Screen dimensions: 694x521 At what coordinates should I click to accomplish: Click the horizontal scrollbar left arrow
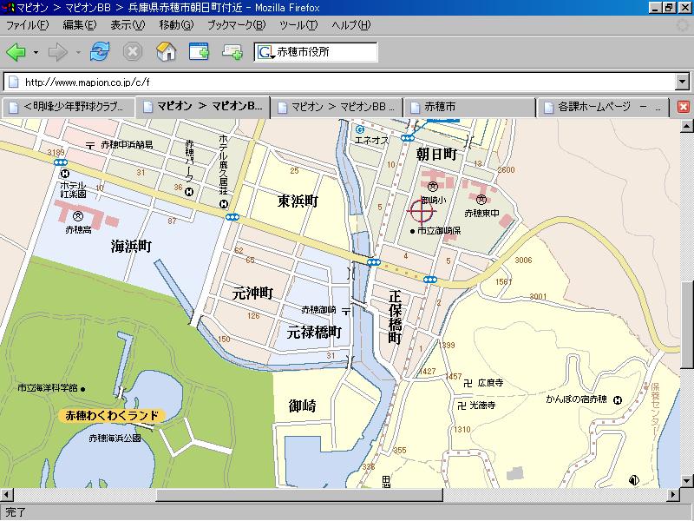click(x=7, y=494)
